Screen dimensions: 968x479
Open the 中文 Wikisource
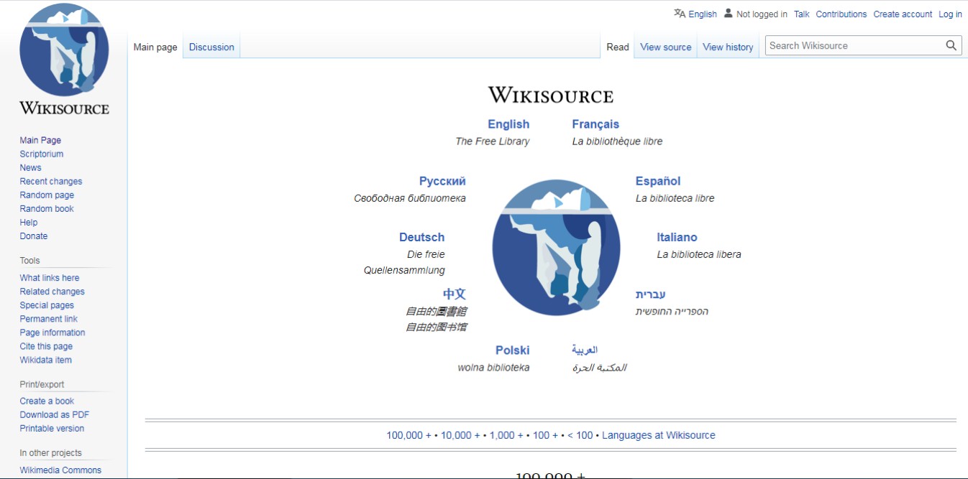click(x=455, y=294)
